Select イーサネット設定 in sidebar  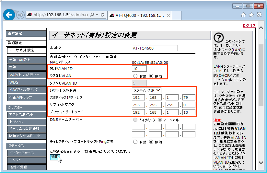coord(27,51)
